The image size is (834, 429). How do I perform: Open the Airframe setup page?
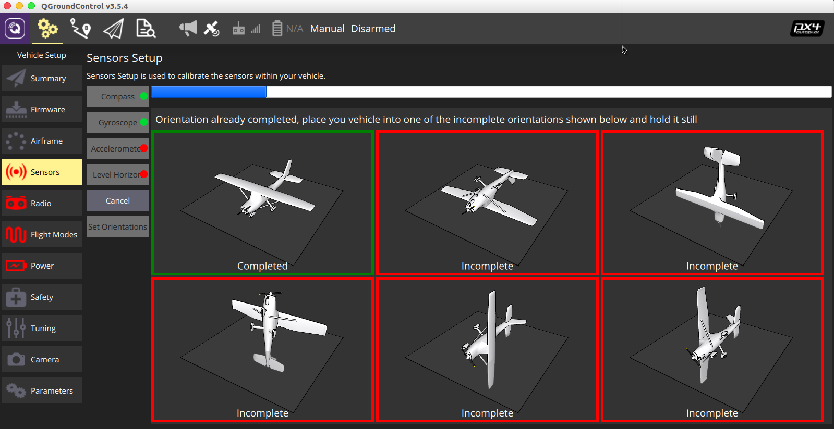pos(42,141)
